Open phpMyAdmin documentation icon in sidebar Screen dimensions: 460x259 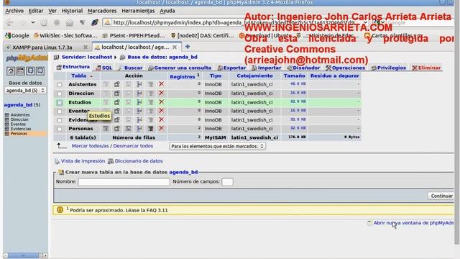click(30, 71)
